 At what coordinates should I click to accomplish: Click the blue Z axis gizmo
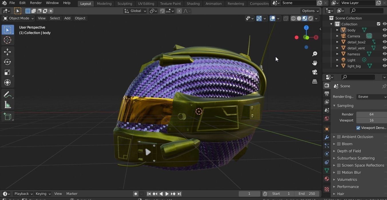coord(306,28)
